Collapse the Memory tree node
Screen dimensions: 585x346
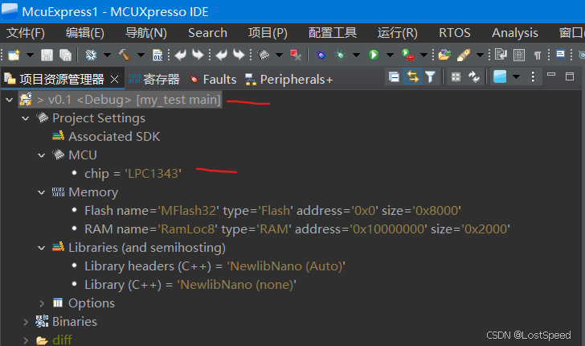click(x=42, y=192)
